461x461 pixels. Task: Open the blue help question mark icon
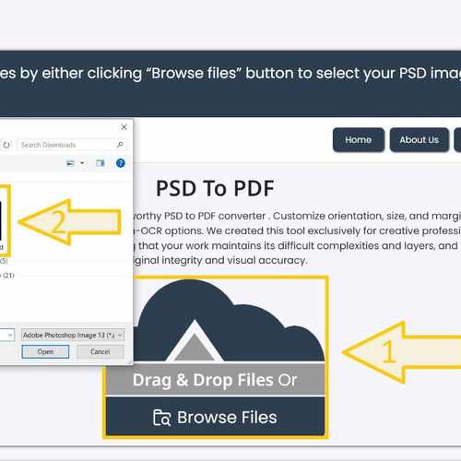click(x=121, y=163)
